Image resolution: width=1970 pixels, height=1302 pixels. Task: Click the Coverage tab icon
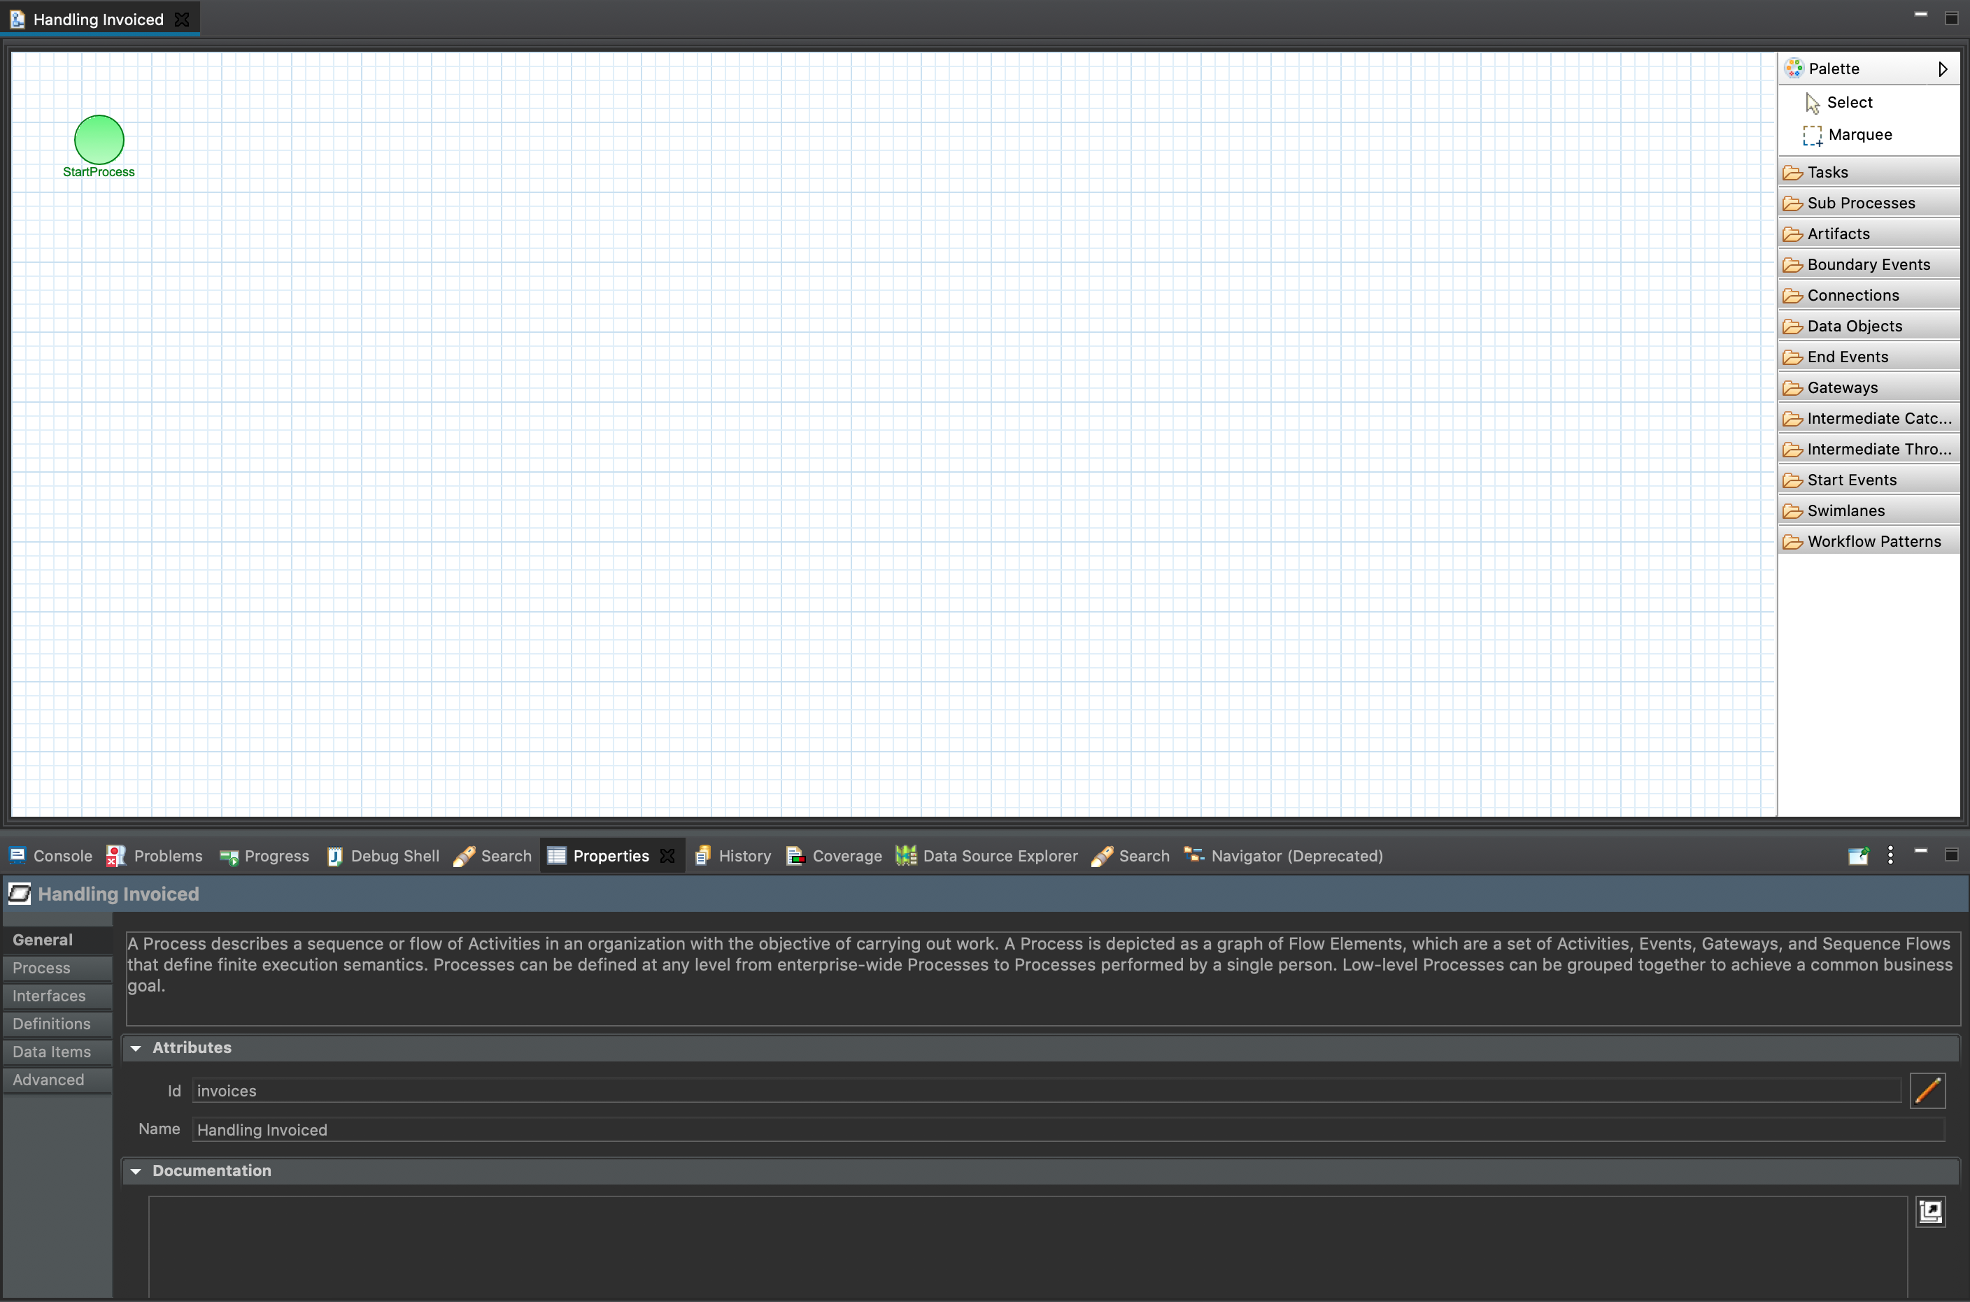click(x=795, y=855)
